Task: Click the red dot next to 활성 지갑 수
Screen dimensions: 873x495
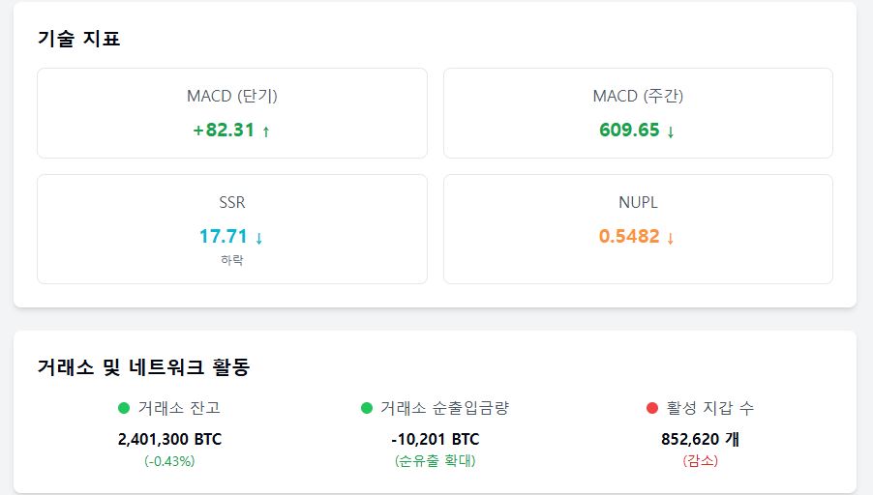Action: [x=652, y=408]
